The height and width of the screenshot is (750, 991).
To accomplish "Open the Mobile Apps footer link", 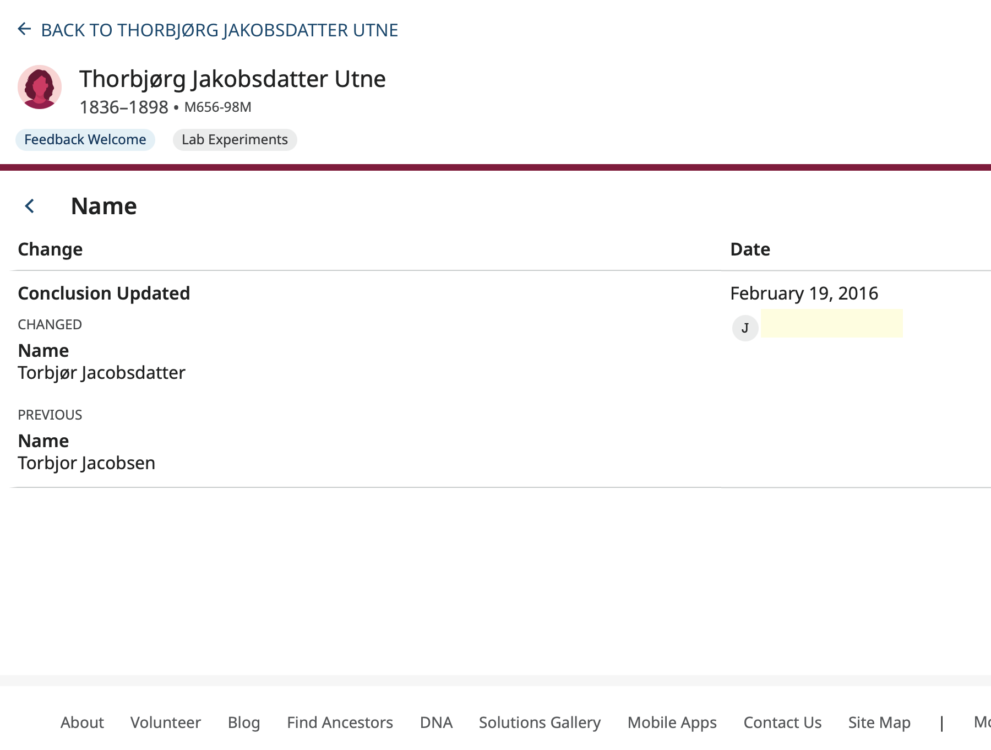I will point(672,722).
